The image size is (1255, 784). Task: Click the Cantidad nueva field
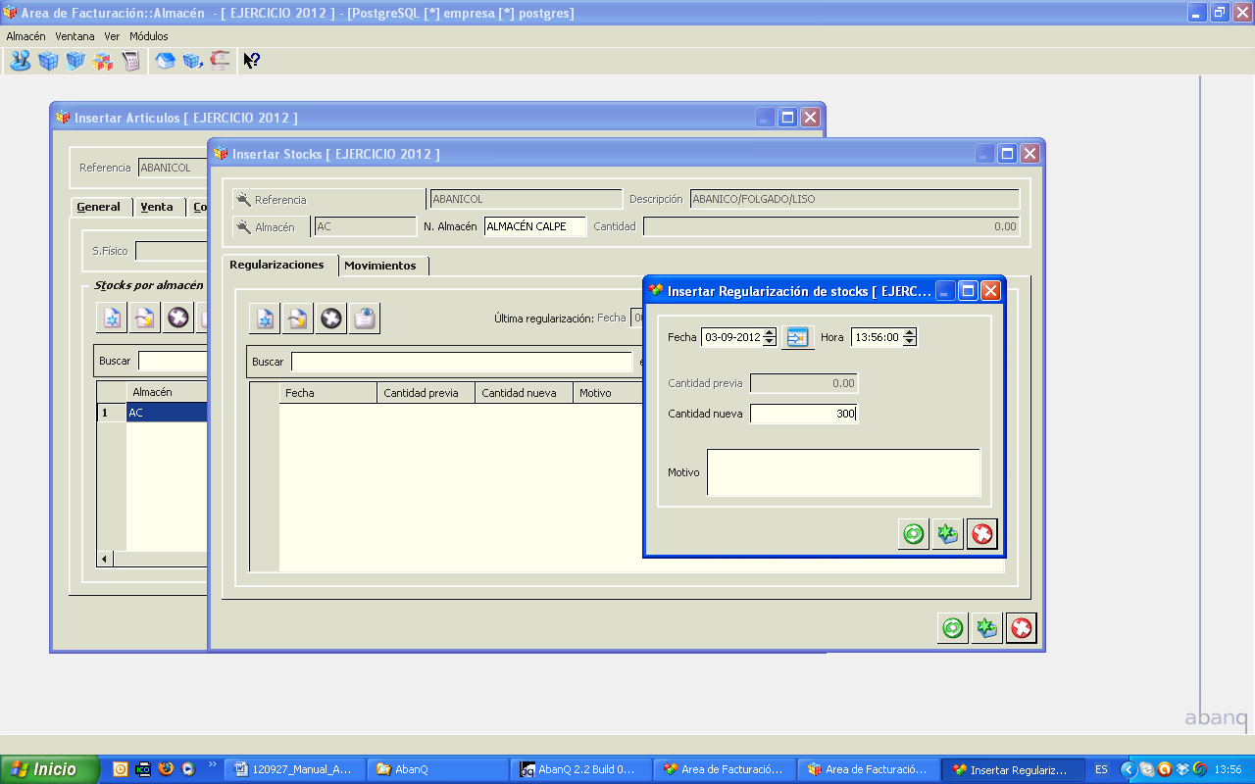point(804,414)
